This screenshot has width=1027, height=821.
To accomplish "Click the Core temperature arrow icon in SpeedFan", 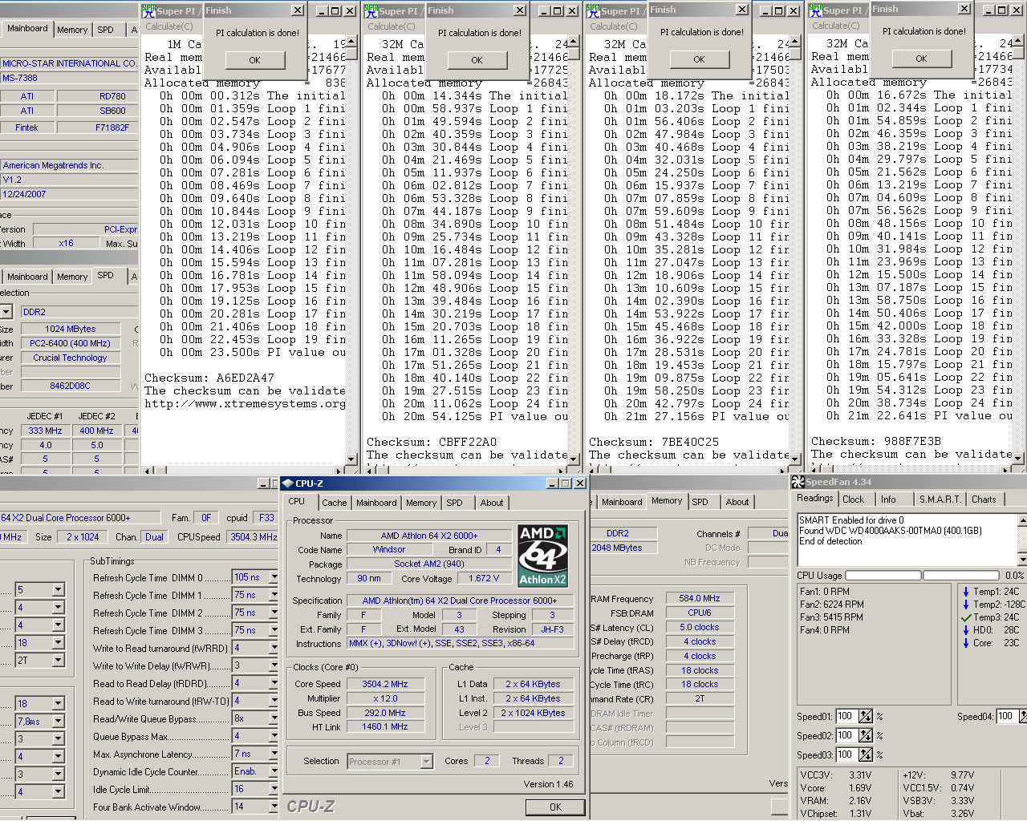I will pos(966,643).
